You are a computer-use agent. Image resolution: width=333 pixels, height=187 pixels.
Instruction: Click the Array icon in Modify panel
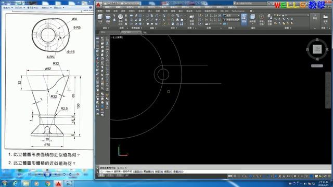point(182,24)
